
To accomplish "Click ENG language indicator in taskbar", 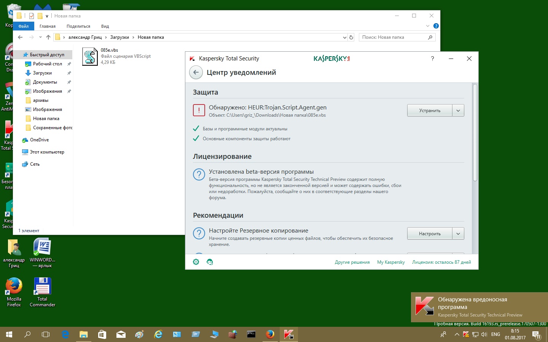I will pyautogui.click(x=495, y=334).
